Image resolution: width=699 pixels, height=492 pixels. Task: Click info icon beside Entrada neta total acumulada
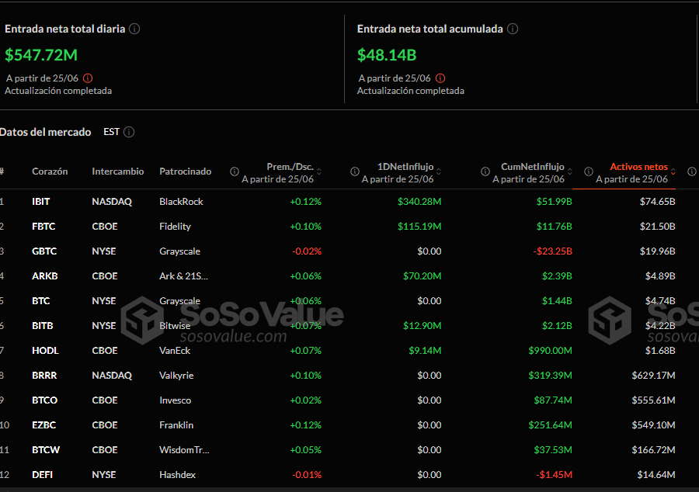tap(513, 29)
